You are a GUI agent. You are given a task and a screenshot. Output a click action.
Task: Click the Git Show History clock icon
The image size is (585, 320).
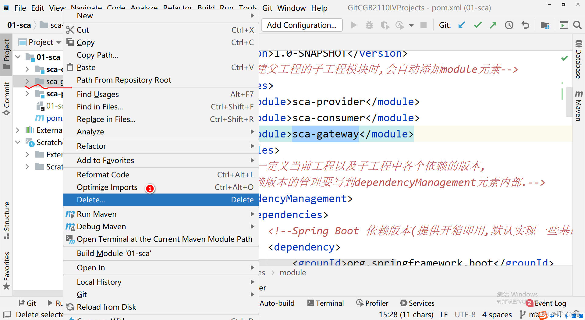509,25
